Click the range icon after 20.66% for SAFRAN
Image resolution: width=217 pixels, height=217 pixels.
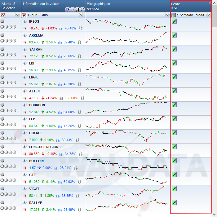pyautogui.click(x=80, y=56)
